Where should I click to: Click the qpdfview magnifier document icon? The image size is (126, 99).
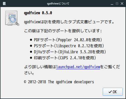point(12,18)
